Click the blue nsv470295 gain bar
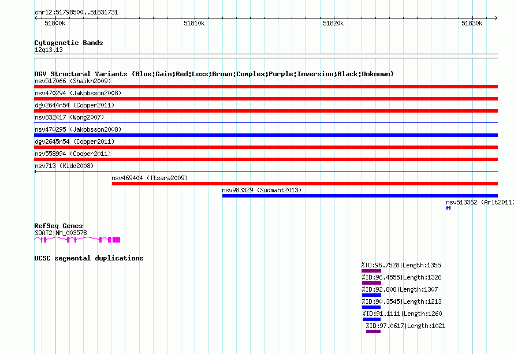The width and height of the screenshot is (514, 354). tap(266, 135)
